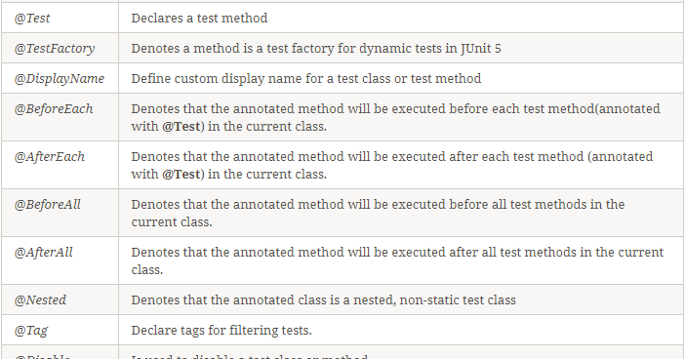Viewport: 684px width, 359px height.
Task: Click the @BeforeEach annotation name
Action: tap(54, 108)
